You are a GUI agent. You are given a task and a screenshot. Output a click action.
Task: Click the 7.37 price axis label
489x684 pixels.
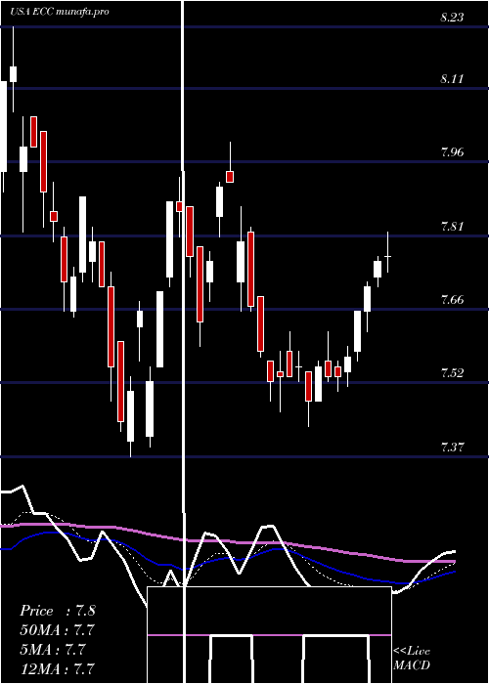[x=451, y=448]
